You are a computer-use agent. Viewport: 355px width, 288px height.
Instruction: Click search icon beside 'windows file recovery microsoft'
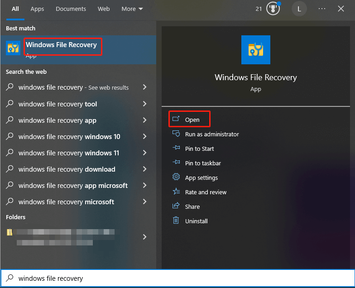[x=10, y=202]
